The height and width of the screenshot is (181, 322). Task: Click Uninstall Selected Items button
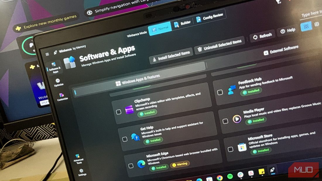[220, 45]
